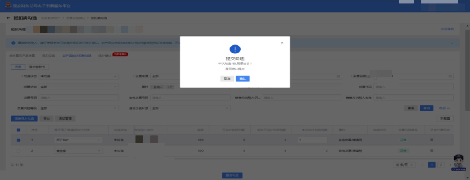
Task: Go to previous page arrow in pagination
Action: pyautogui.click(x=423, y=165)
